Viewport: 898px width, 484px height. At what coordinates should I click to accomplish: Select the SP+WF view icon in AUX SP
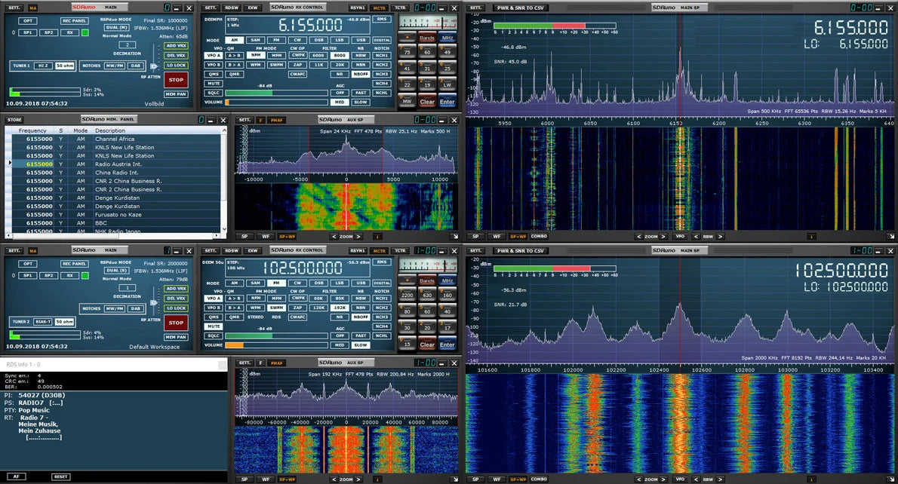pos(288,237)
